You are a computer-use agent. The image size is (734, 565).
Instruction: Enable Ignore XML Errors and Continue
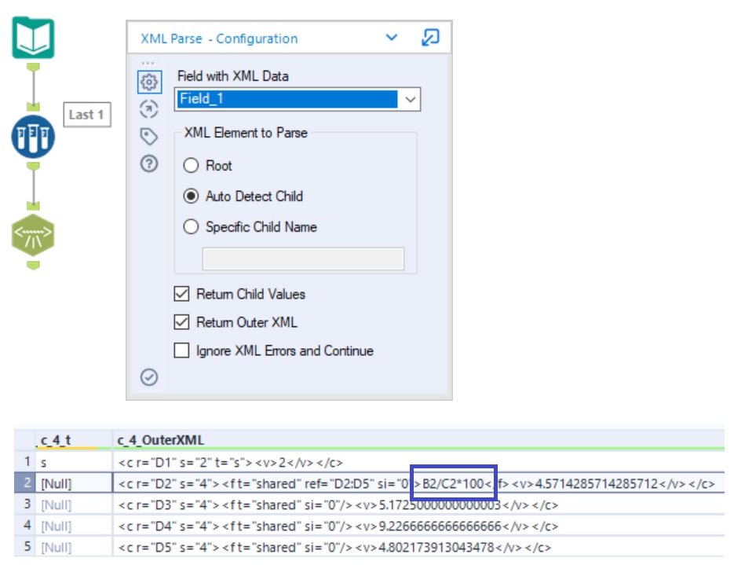(181, 350)
